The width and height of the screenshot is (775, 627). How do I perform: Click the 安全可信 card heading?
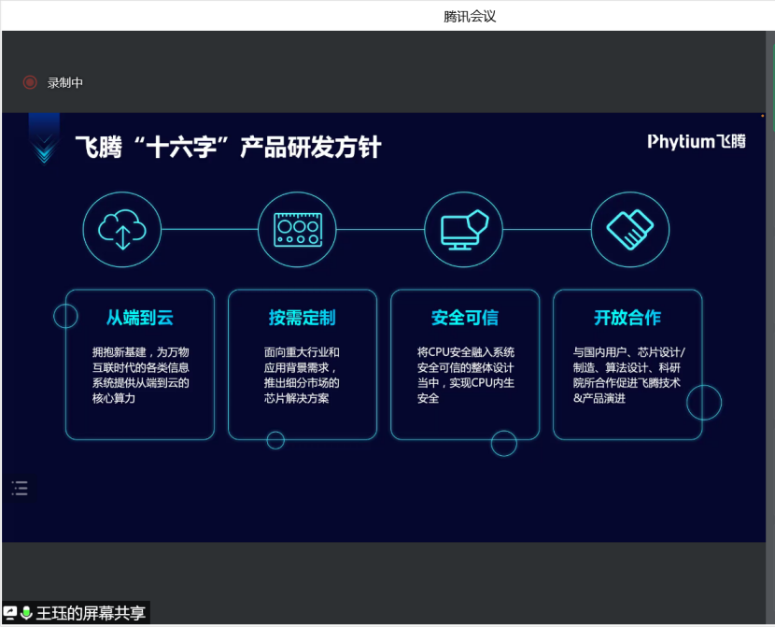[465, 318]
